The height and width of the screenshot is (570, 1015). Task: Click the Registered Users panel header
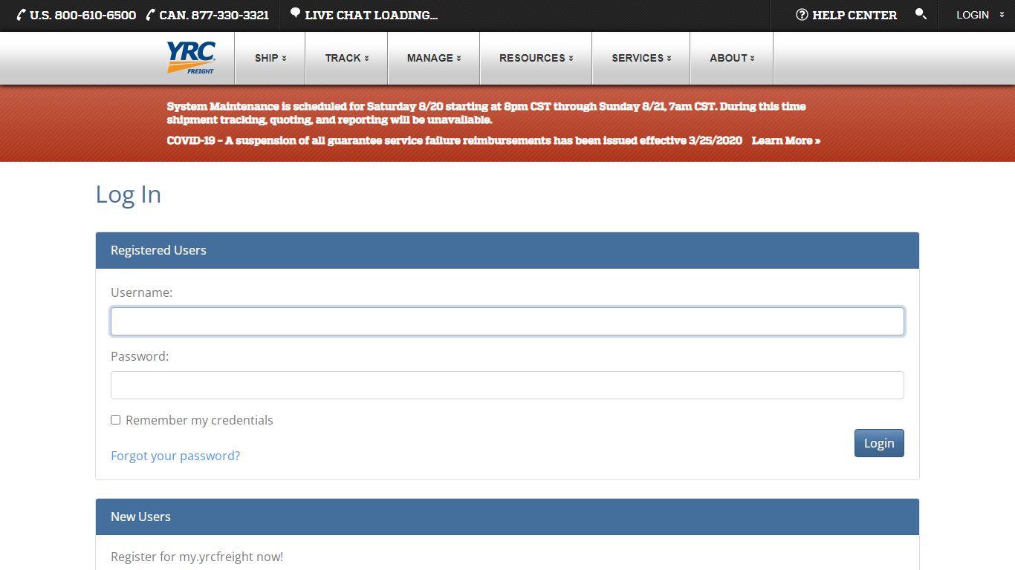507,250
